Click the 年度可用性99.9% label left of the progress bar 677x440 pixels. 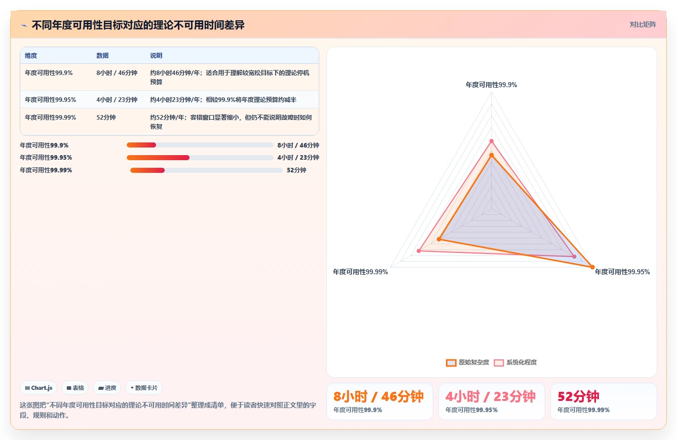(x=44, y=145)
